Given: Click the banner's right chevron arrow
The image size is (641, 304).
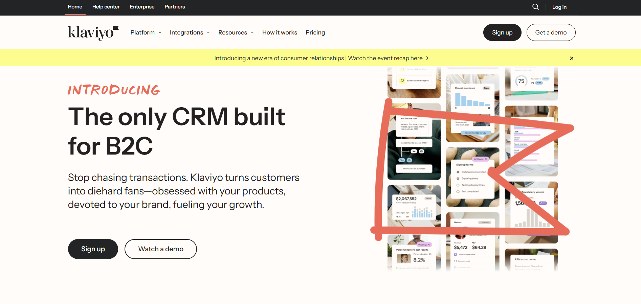Looking at the screenshot, I should coord(427,58).
